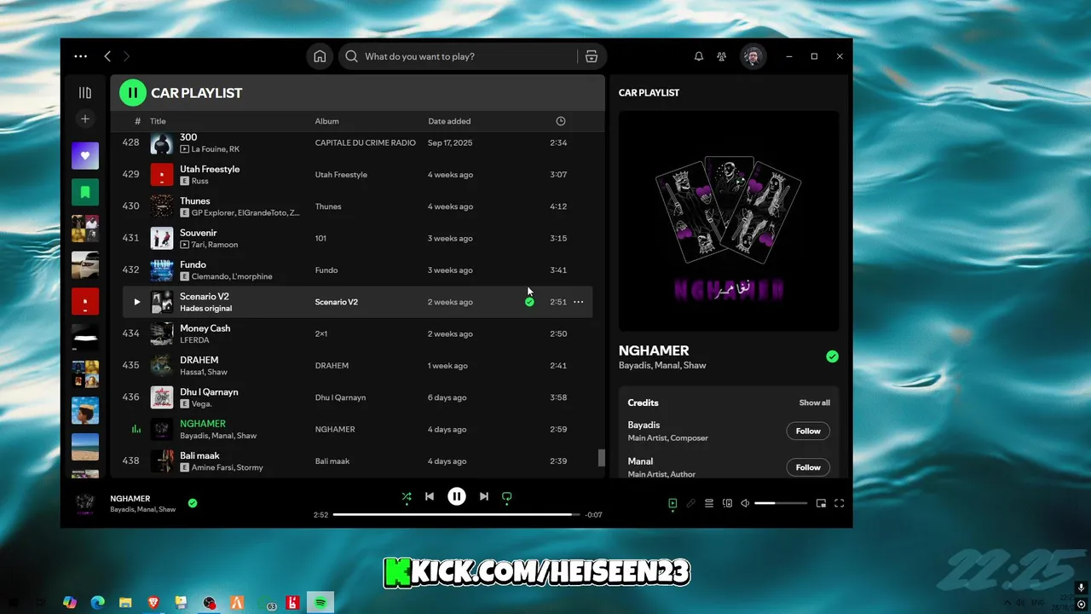Select the DRAHEM track title
The width and height of the screenshot is (1091, 614).
[x=199, y=360]
